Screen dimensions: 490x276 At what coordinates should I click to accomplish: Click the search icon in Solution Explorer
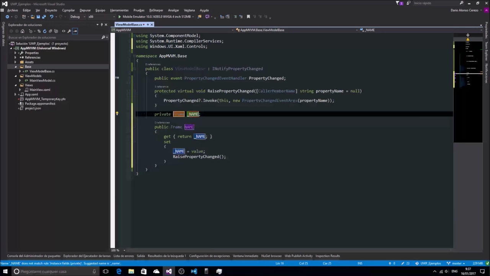tap(103, 38)
